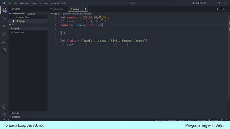Open the Selection menu
230x129 pixels.
click(x=24, y=3)
